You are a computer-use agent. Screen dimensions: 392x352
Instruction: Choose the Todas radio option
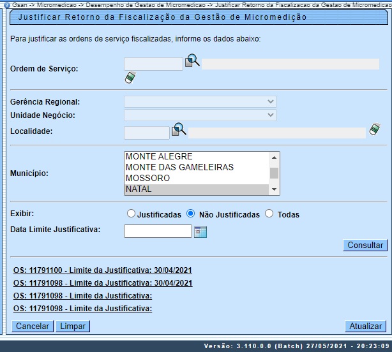click(x=269, y=214)
